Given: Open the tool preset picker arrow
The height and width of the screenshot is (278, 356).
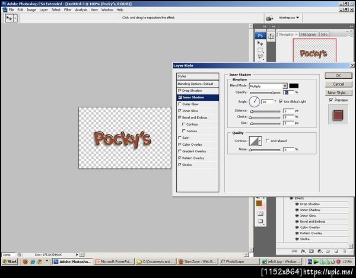Looking at the screenshot, I should pyautogui.click(x=15, y=18).
